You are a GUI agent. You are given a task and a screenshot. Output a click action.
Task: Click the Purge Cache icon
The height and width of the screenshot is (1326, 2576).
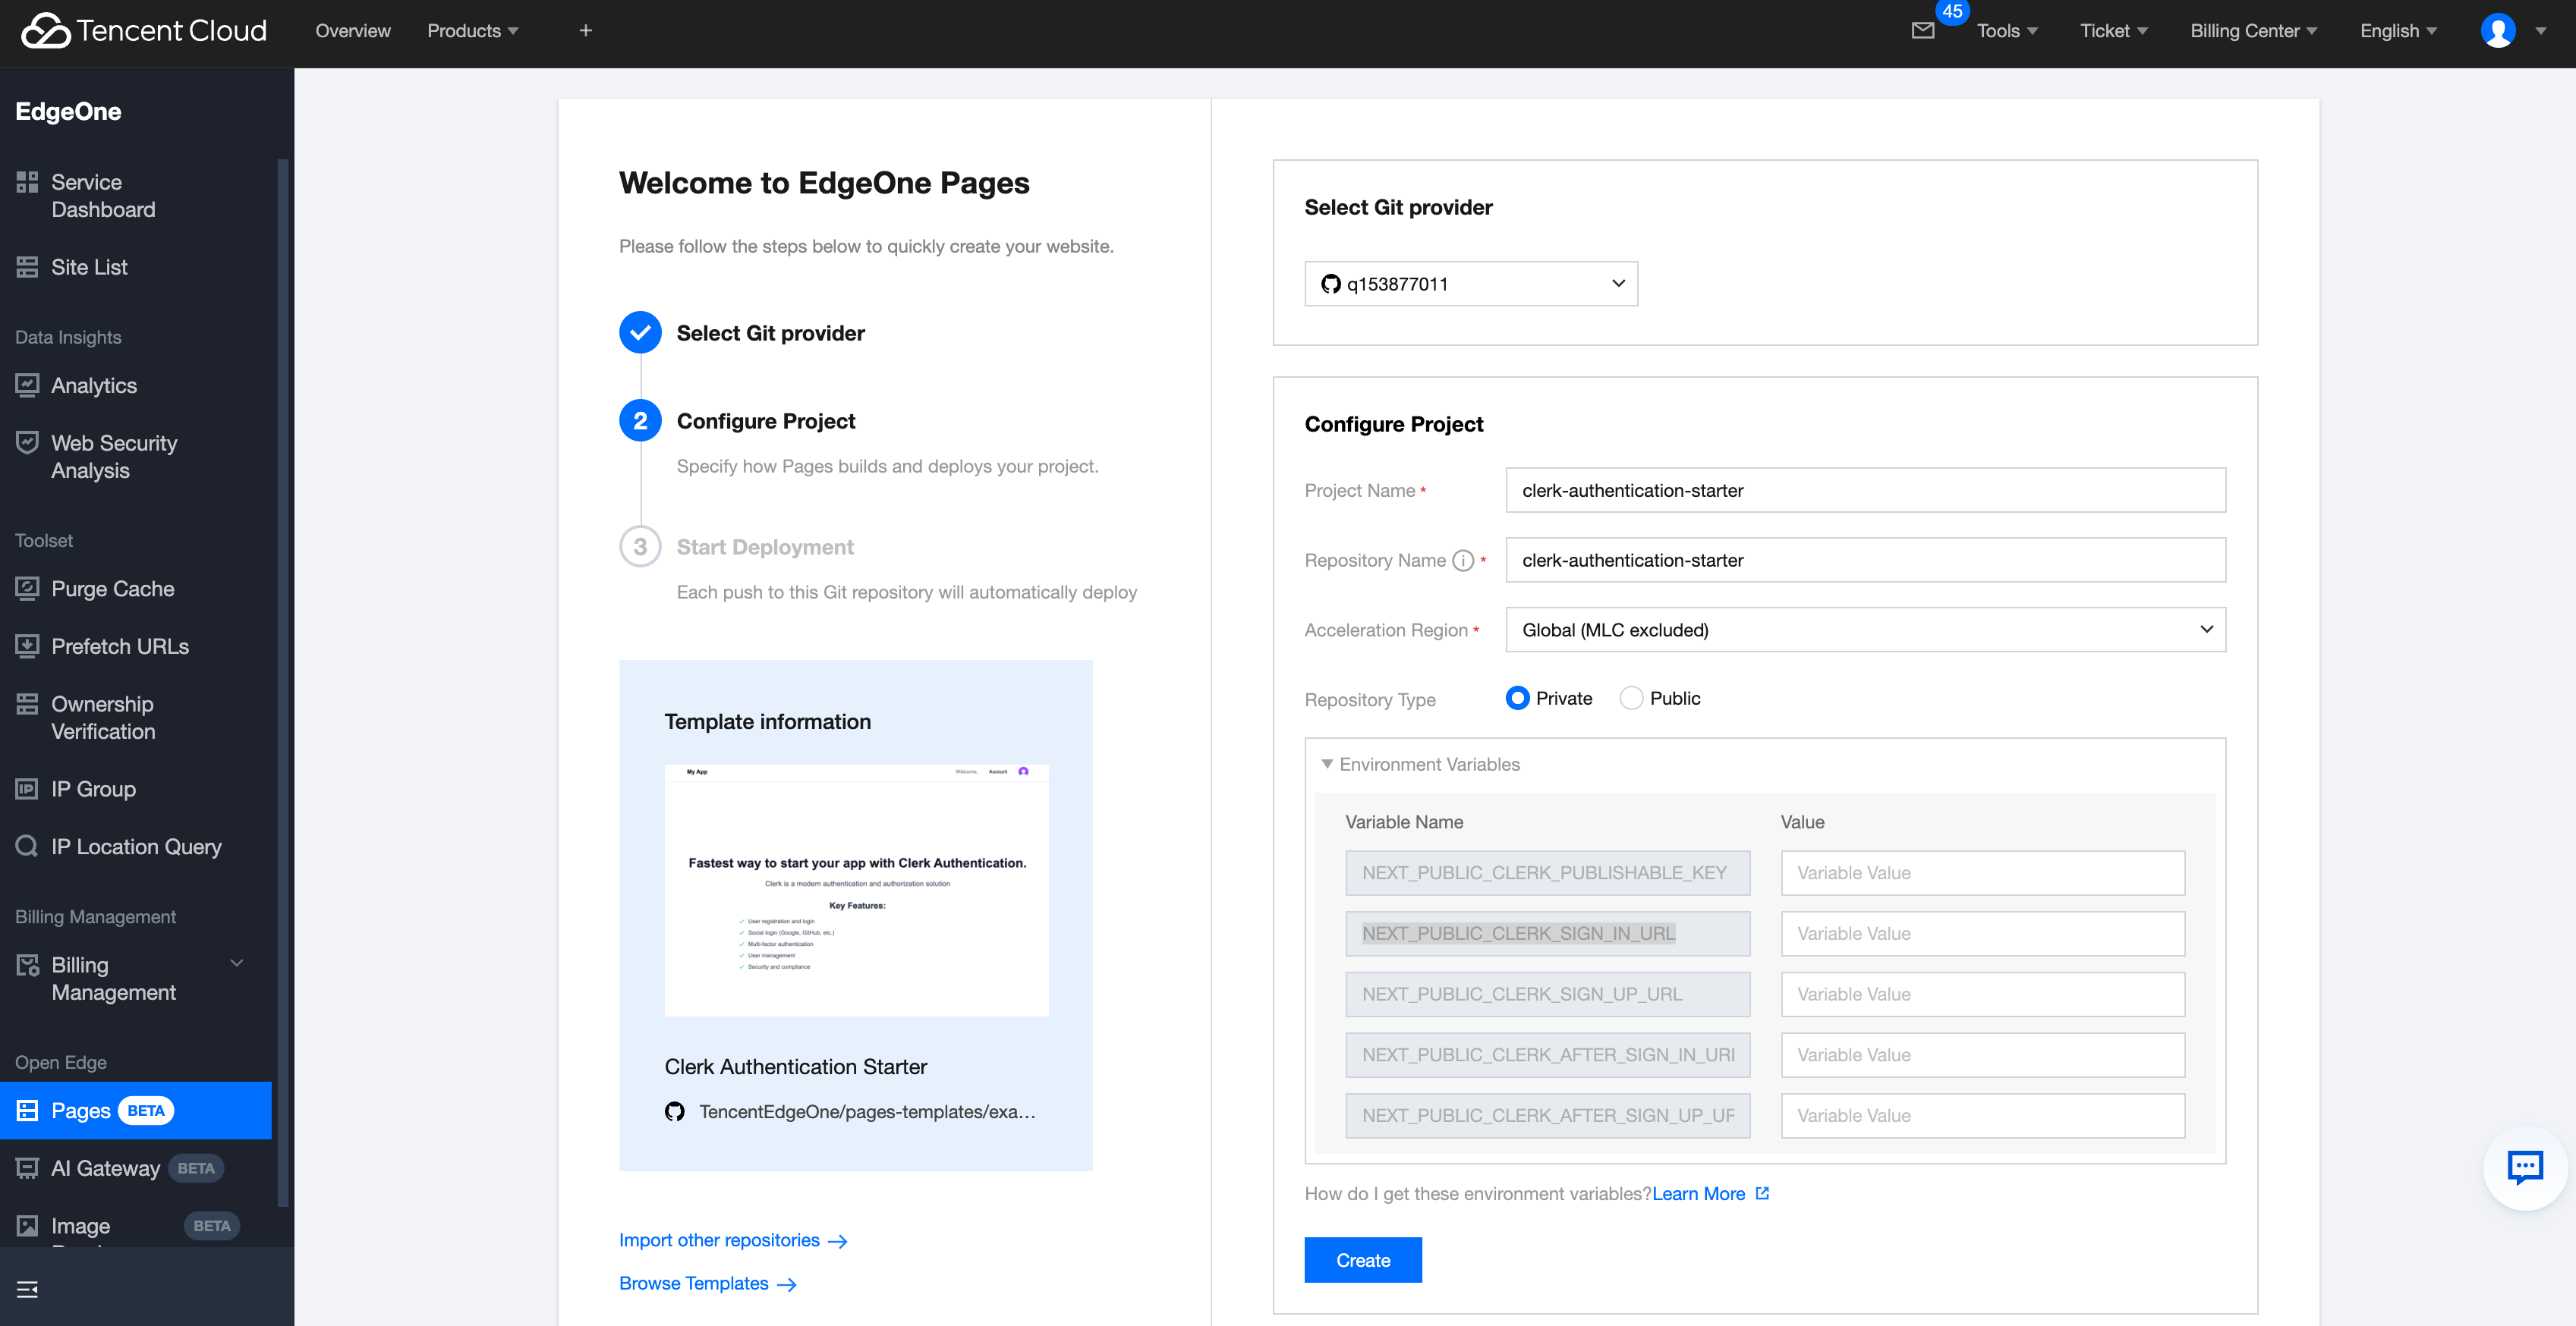click(x=27, y=589)
